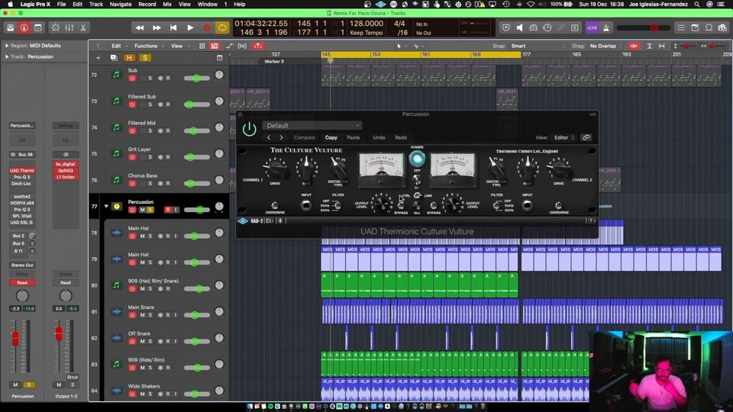Screen dimensions: 733x412
Task: Collapse the Percussion track stack triangle
Action: (106, 206)
